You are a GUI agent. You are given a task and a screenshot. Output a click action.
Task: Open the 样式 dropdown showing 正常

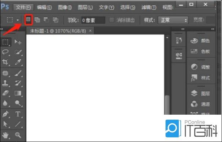tap(173, 20)
